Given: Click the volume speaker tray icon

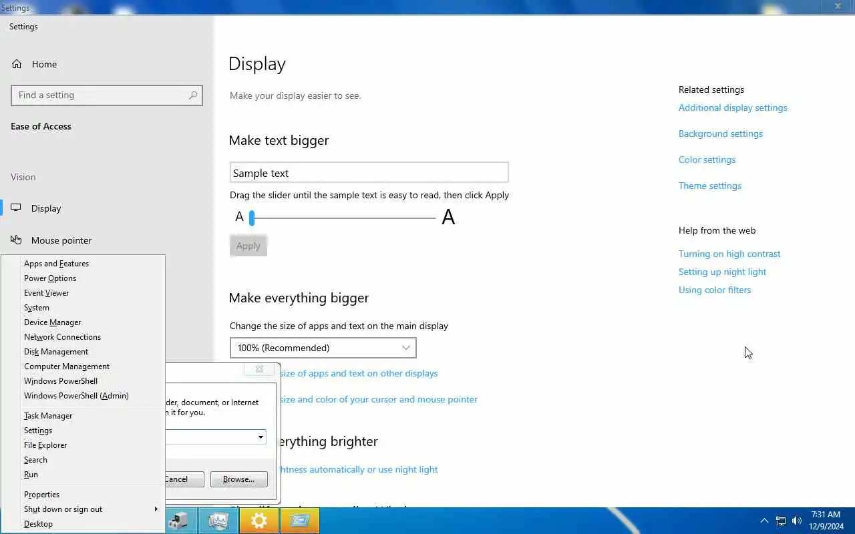Looking at the screenshot, I should [796, 521].
